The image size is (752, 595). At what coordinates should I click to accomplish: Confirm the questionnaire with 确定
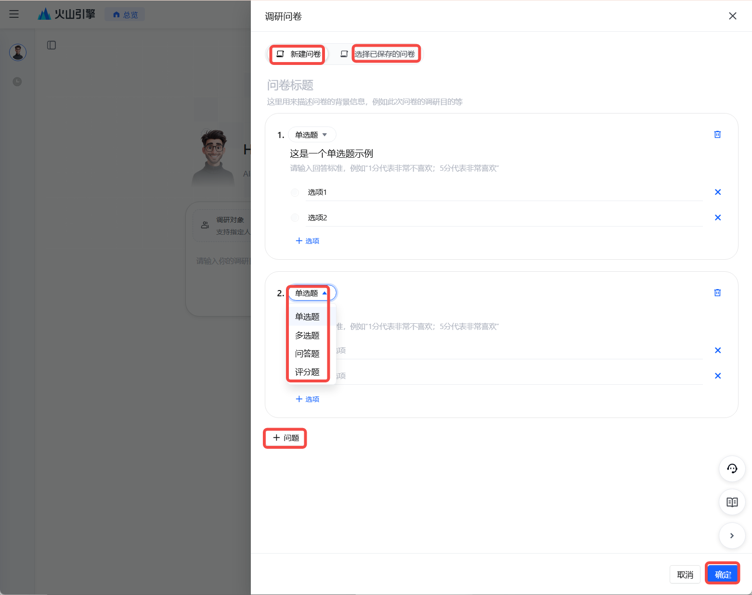[723, 574]
